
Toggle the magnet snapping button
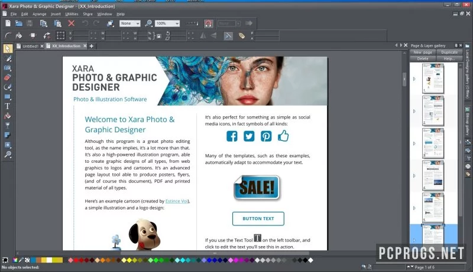tap(208, 23)
